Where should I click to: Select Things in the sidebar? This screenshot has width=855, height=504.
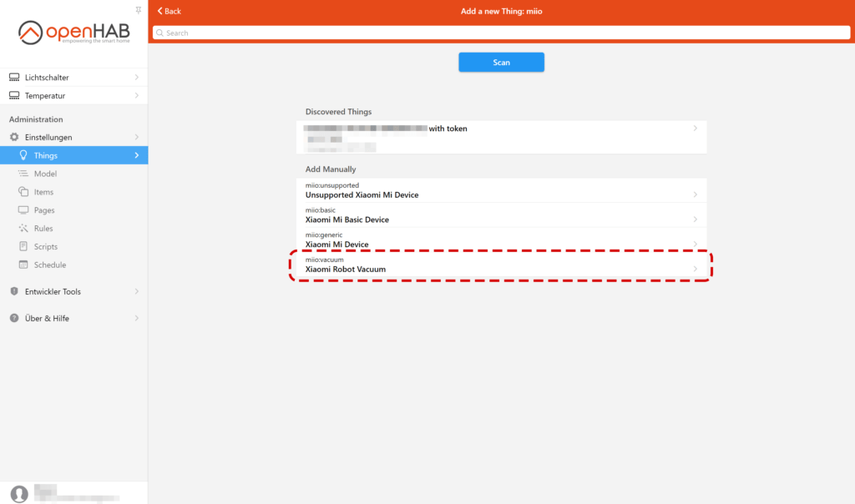click(73, 155)
